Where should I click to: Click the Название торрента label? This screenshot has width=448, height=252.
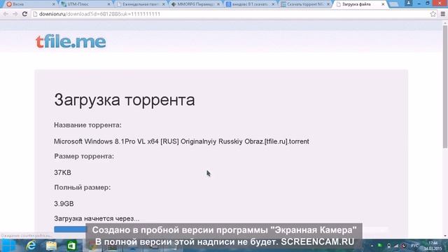point(87,125)
